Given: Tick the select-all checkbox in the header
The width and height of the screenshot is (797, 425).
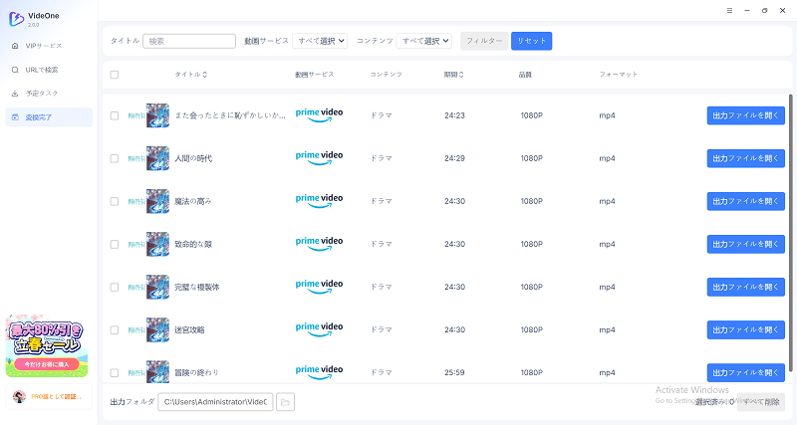Looking at the screenshot, I should (115, 75).
